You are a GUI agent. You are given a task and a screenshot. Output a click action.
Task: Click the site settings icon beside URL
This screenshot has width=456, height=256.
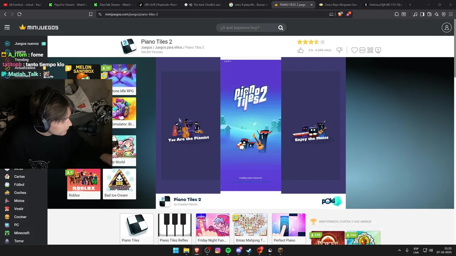tap(100, 14)
